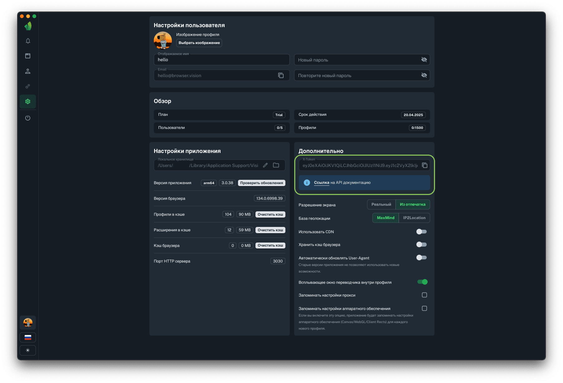Open the users icon in sidebar

28,71
